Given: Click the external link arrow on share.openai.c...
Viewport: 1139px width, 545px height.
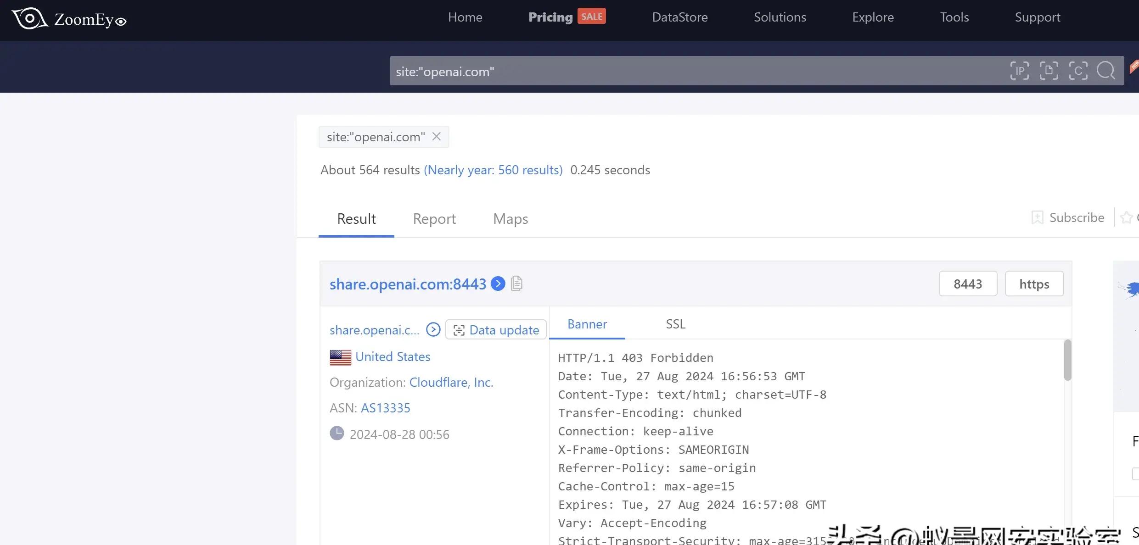Looking at the screenshot, I should click(434, 330).
